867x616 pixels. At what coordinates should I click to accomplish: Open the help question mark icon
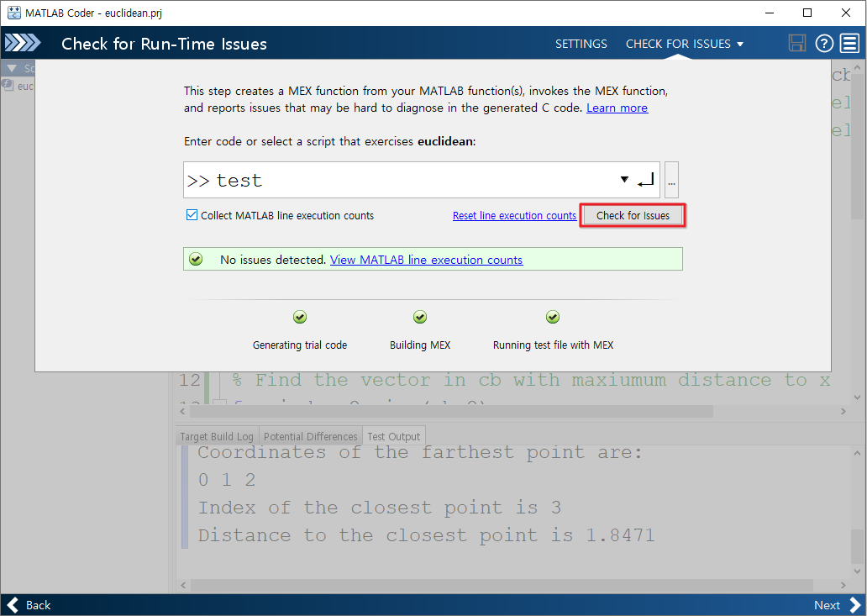(824, 43)
